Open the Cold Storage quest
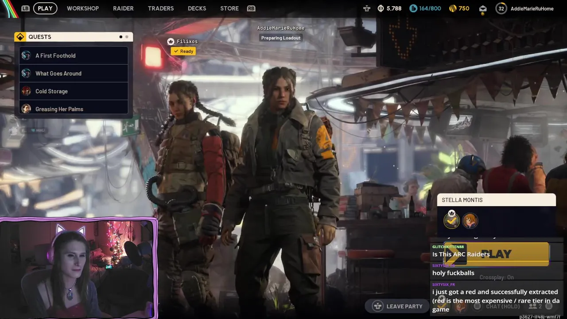567x319 pixels. (x=74, y=91)
